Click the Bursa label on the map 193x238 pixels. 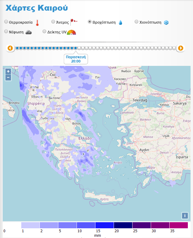160,113
